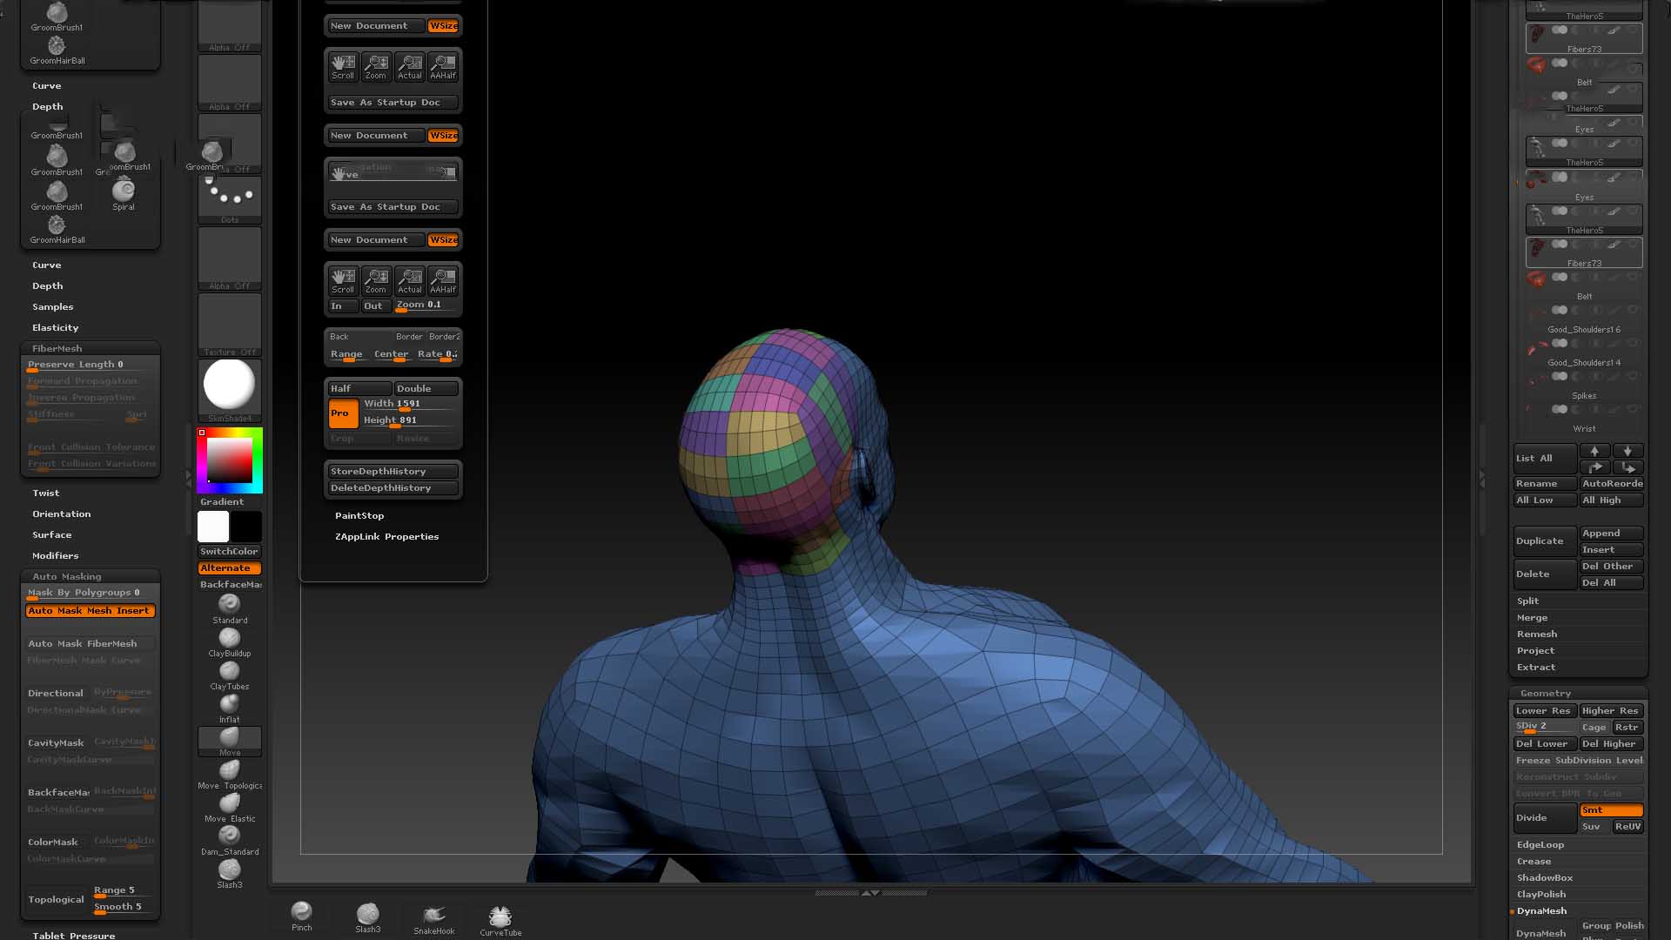Select the Inflat brush
Screen dimensions: 1671x940
pyautogui.click(x=230, y=708)
